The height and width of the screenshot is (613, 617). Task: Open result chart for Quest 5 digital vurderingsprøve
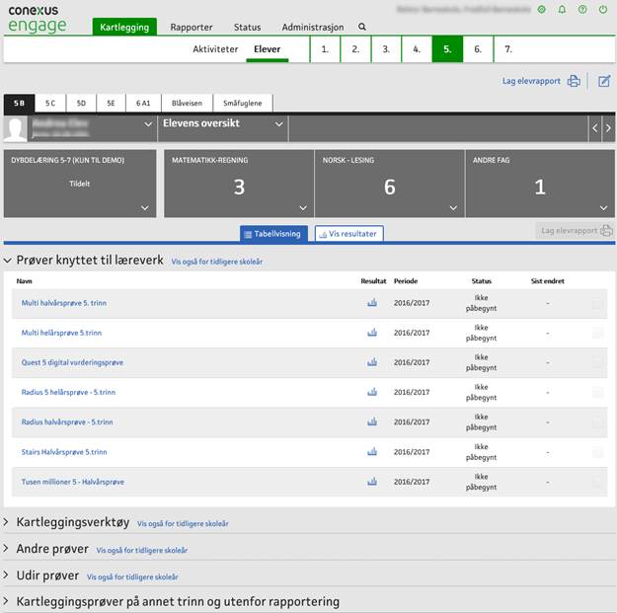coord(372,363)
